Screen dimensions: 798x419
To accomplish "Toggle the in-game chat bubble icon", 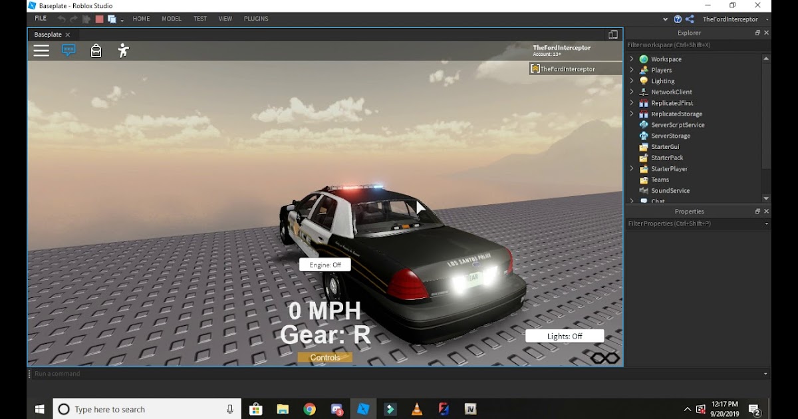I will coord(68,50).
